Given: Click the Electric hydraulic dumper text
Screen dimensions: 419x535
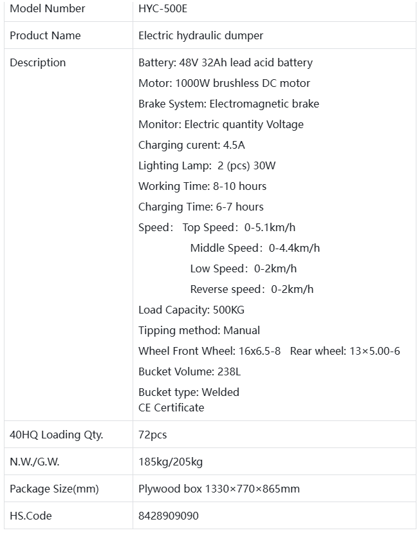Looking at the screenshot, I should (201, 35).
